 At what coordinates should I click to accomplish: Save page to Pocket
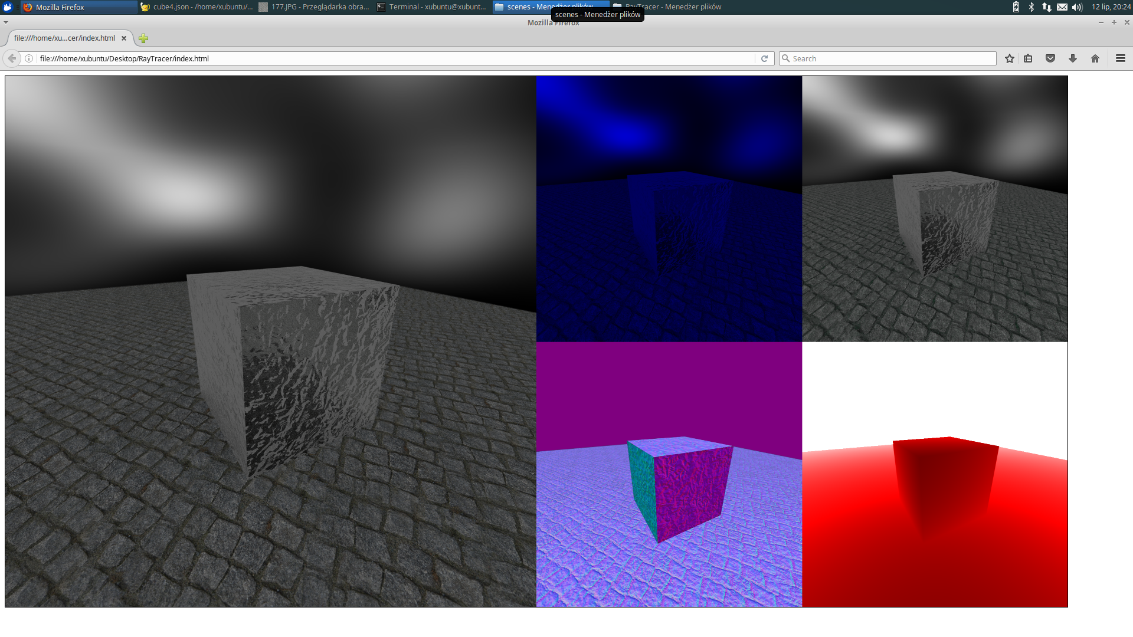coord(1050,58)
